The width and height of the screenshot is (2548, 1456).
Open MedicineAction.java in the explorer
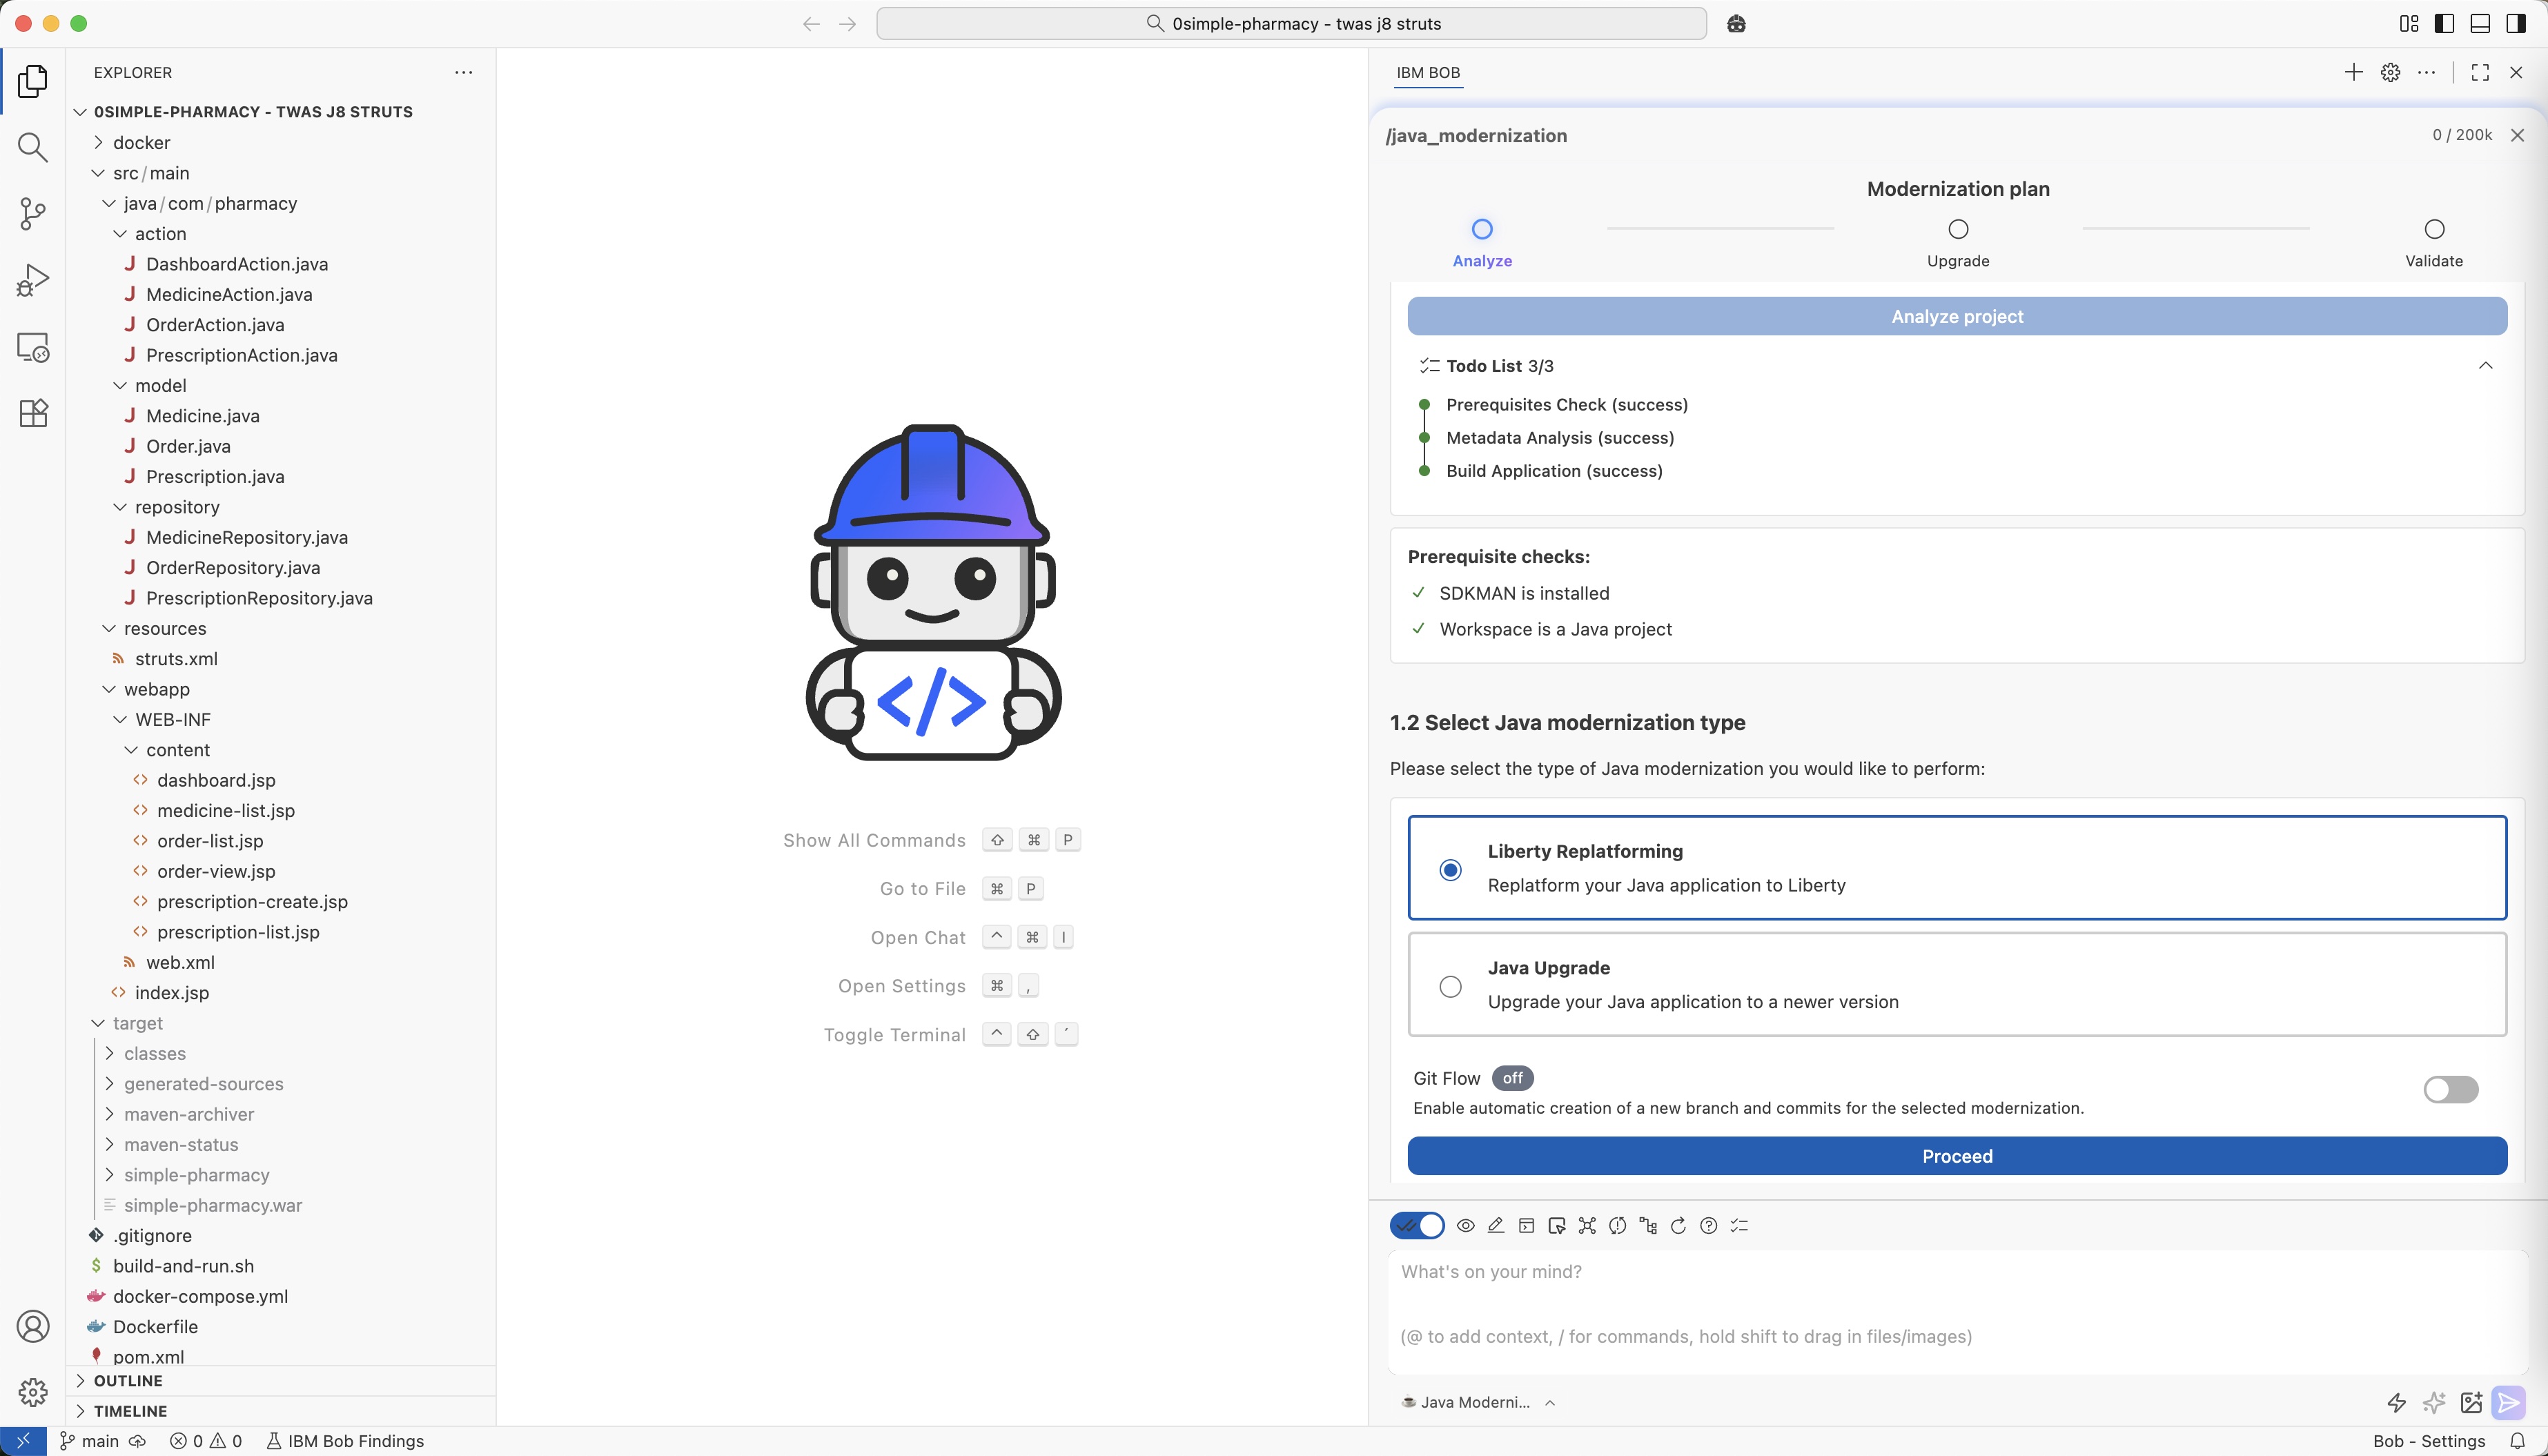229,294
